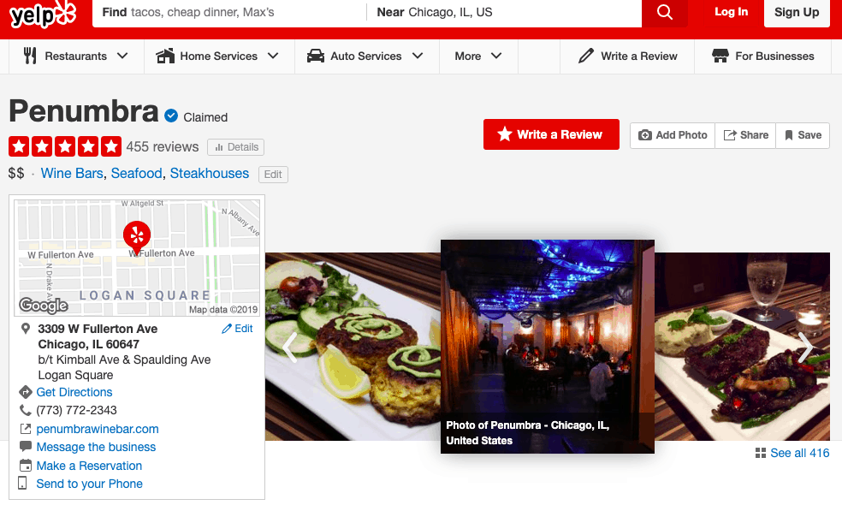
Task: Open the Auto Services dropdown
Action: click(366, 56)
